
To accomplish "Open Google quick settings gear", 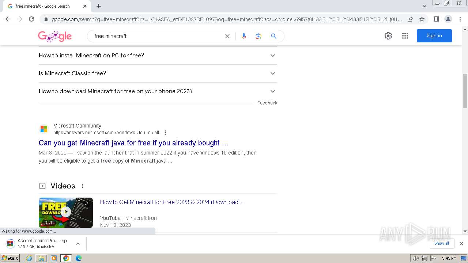I will click(388, 36).
